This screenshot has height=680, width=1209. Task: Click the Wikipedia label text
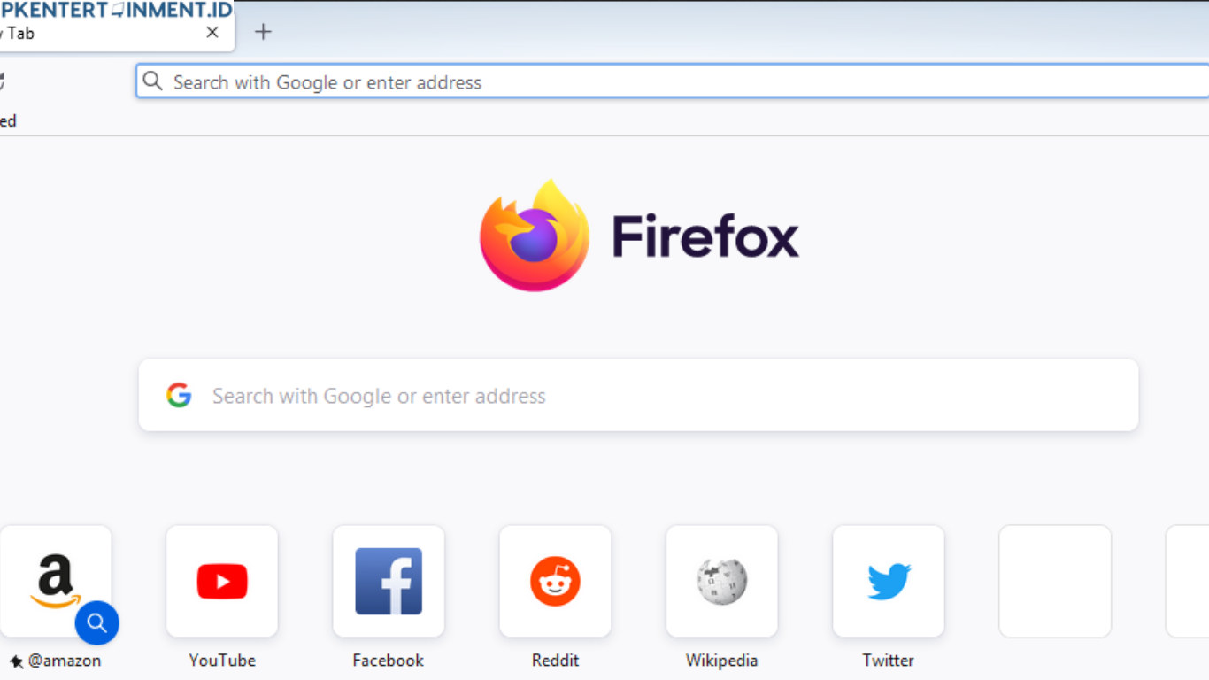(721, 661)
